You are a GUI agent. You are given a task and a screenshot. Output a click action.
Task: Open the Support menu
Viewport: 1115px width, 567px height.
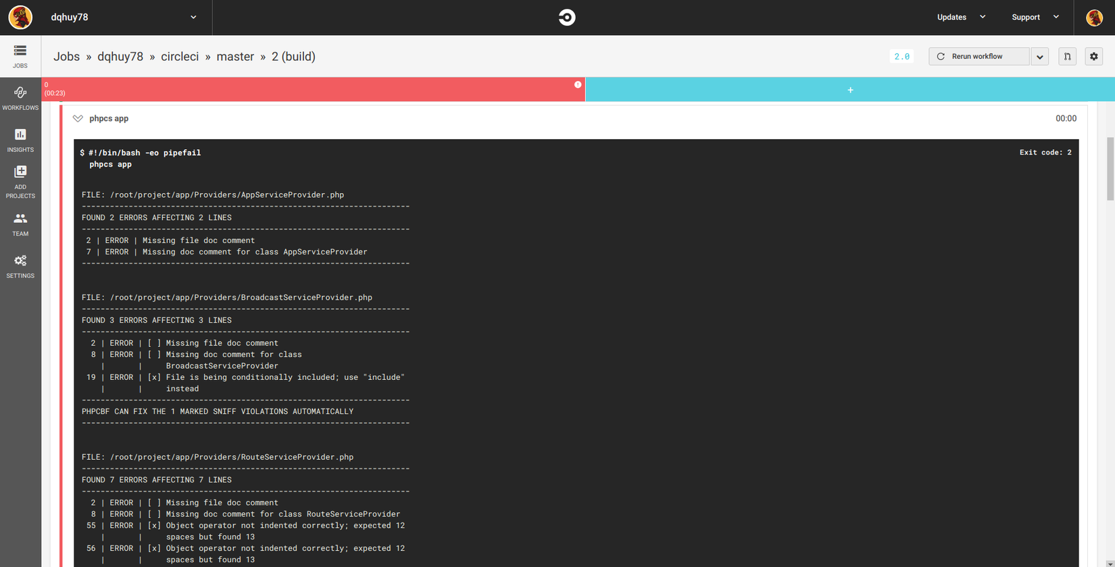(1035, 18)
